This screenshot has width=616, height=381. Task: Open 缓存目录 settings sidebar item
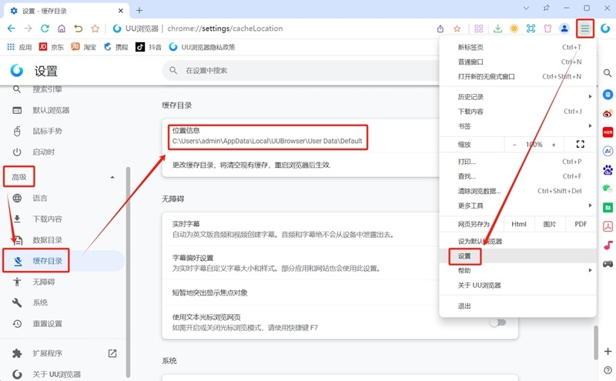tap(62, 261)
